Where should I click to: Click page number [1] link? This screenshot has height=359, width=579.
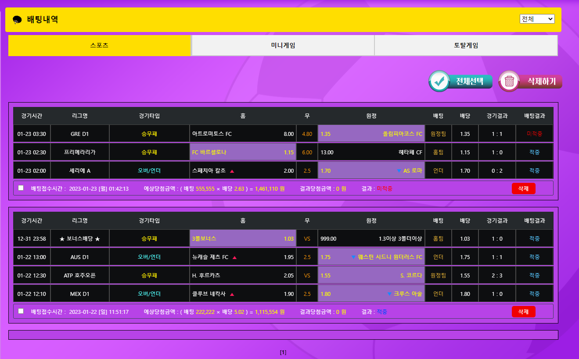pos(283,352)
